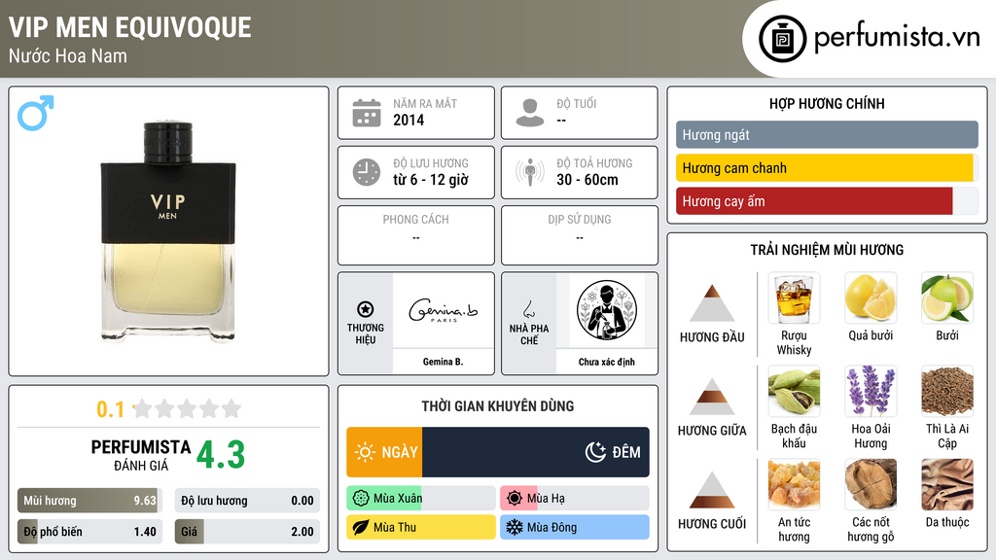Image resolution: width=996 pixels, height=560 pixels.
Task: Click the Mùa Đông season bar
Action: tap(575, 527)
